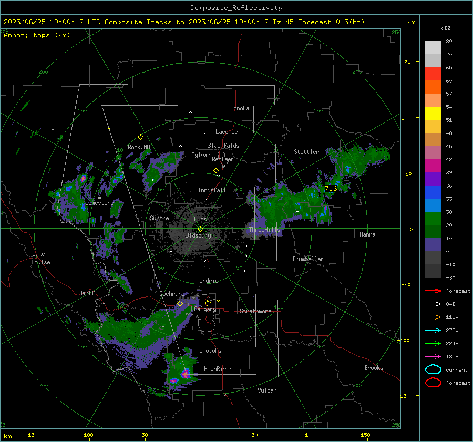Click the Ponoka label

click(x=240, y=108)
